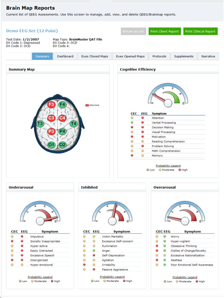Switch to Eyes Closed Maps tab
Viewport: 224px width, 298px height.
(x=95, y=56)
